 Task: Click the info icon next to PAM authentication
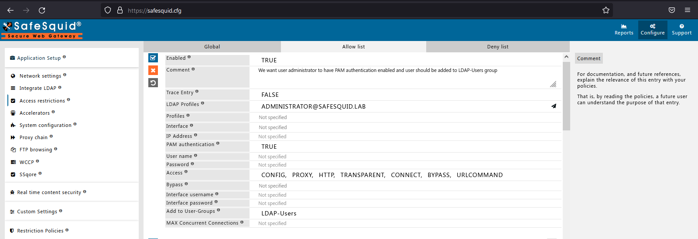pos(218,143)
